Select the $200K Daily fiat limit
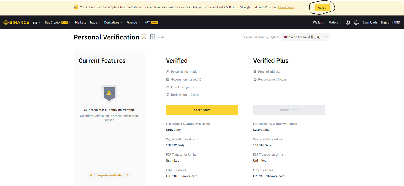Image resolution: width=404 pixels, height=186 pixels. click(261, 130)
